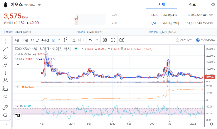
Task: Click the low price value 3,510
Action: pyautogui.click(x=154, y=23)
